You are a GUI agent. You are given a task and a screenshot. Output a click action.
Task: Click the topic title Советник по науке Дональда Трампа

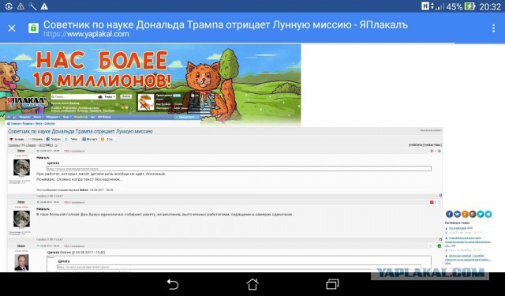point(80,131)
